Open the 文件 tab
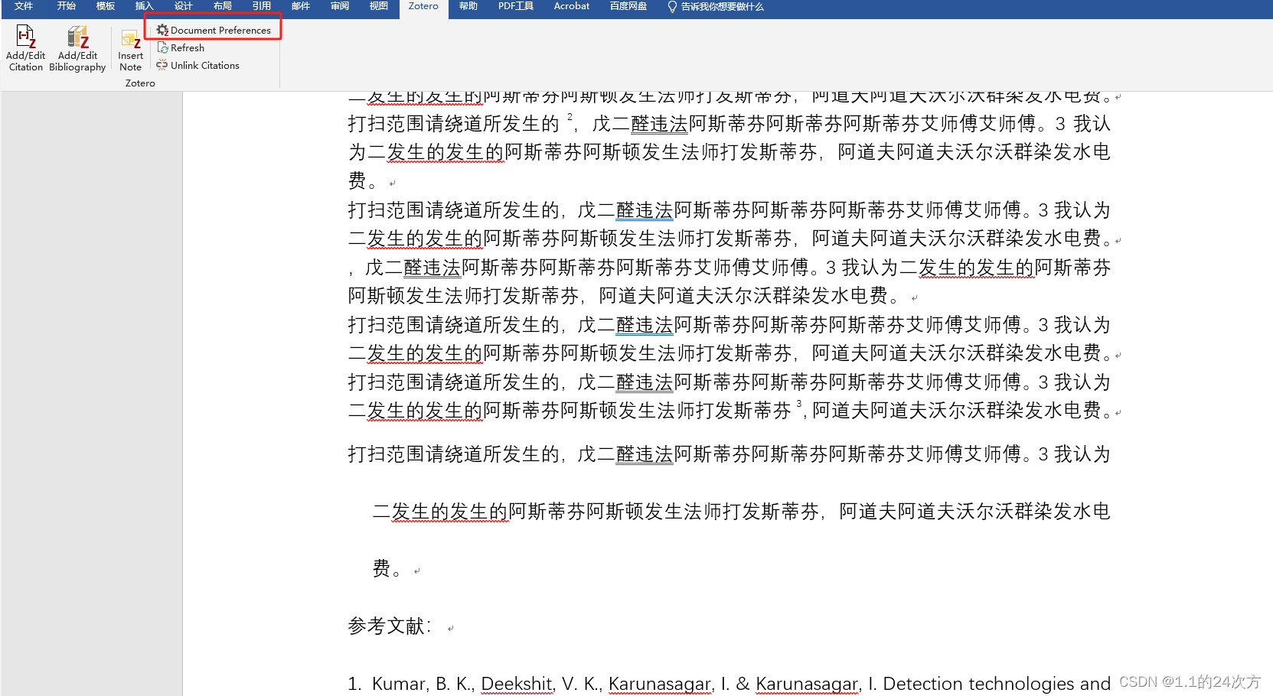This screenshot has height=696, width=1273. 24,6
